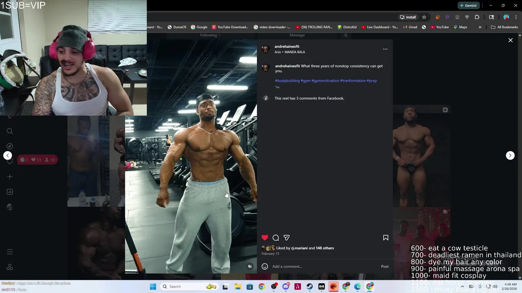Image resolution: width=522 pixels, height=293 pixels.
Task: Share the post via the paper plane icon
Action: pyautogui.click(x=286, y=238)
